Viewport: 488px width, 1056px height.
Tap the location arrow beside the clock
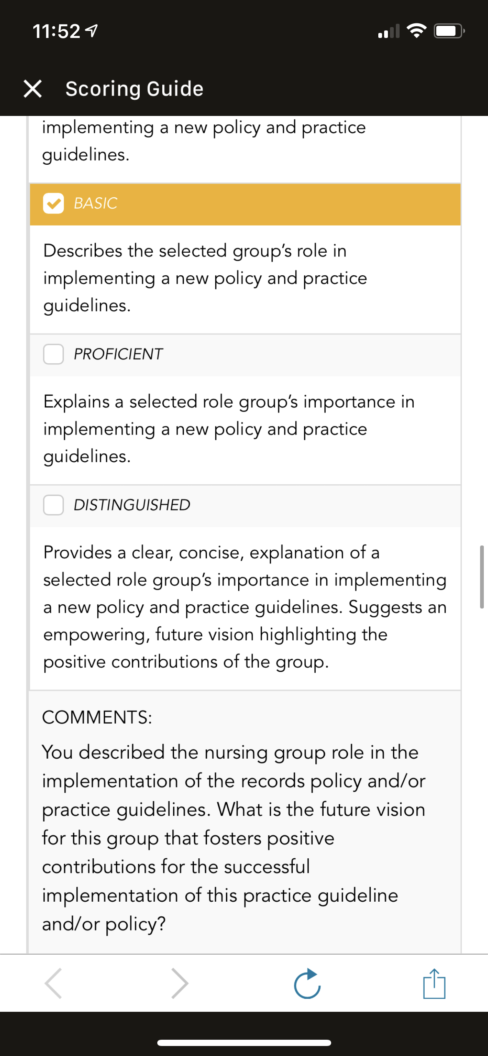pyautogui.click(x=91, y=31)
